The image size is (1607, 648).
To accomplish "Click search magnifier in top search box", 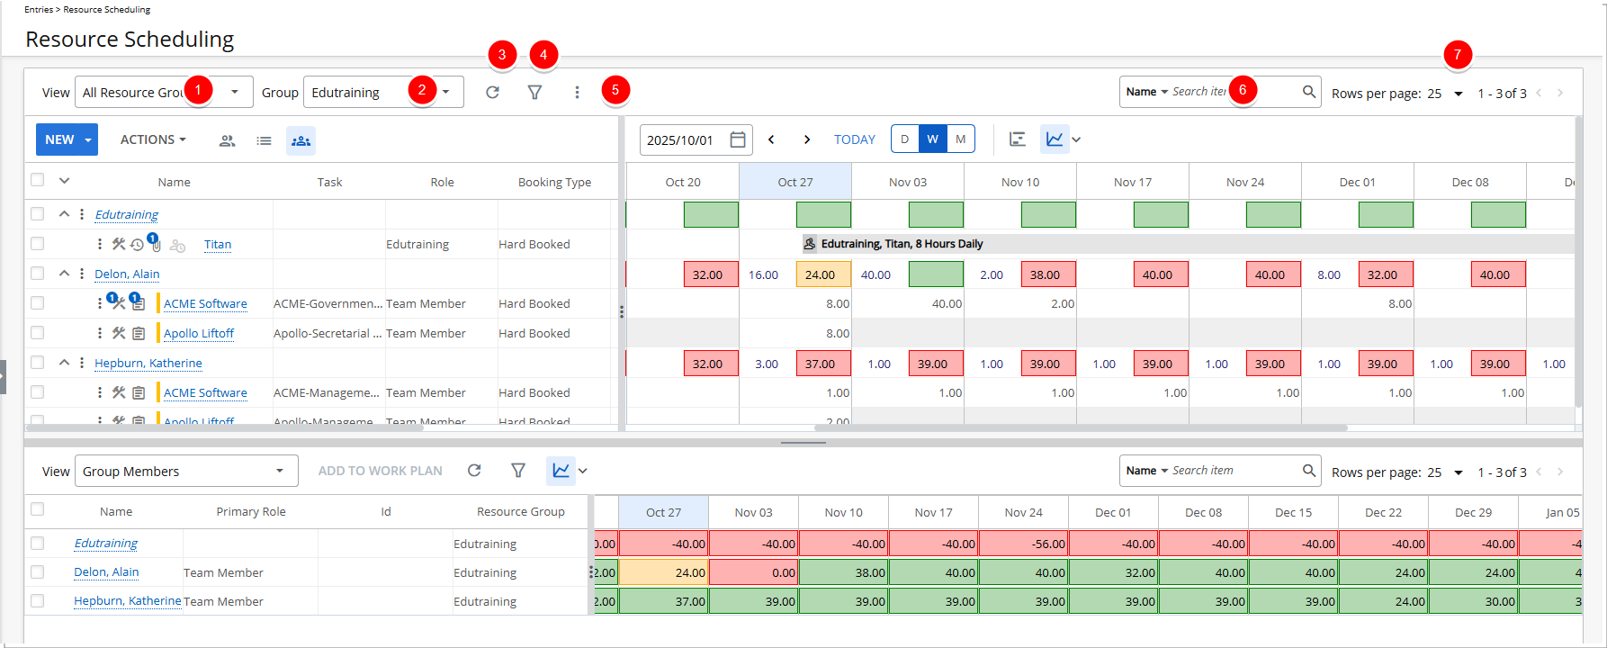I will [1309, 92].
